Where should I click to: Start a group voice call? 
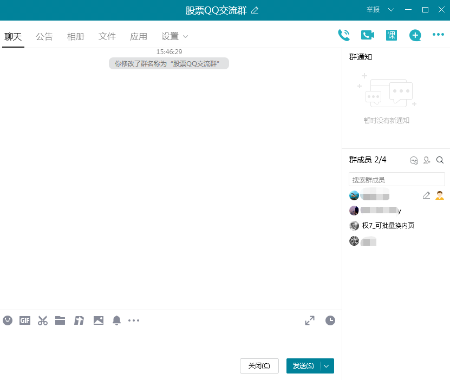pyautogui.click(x=344, y=35)
